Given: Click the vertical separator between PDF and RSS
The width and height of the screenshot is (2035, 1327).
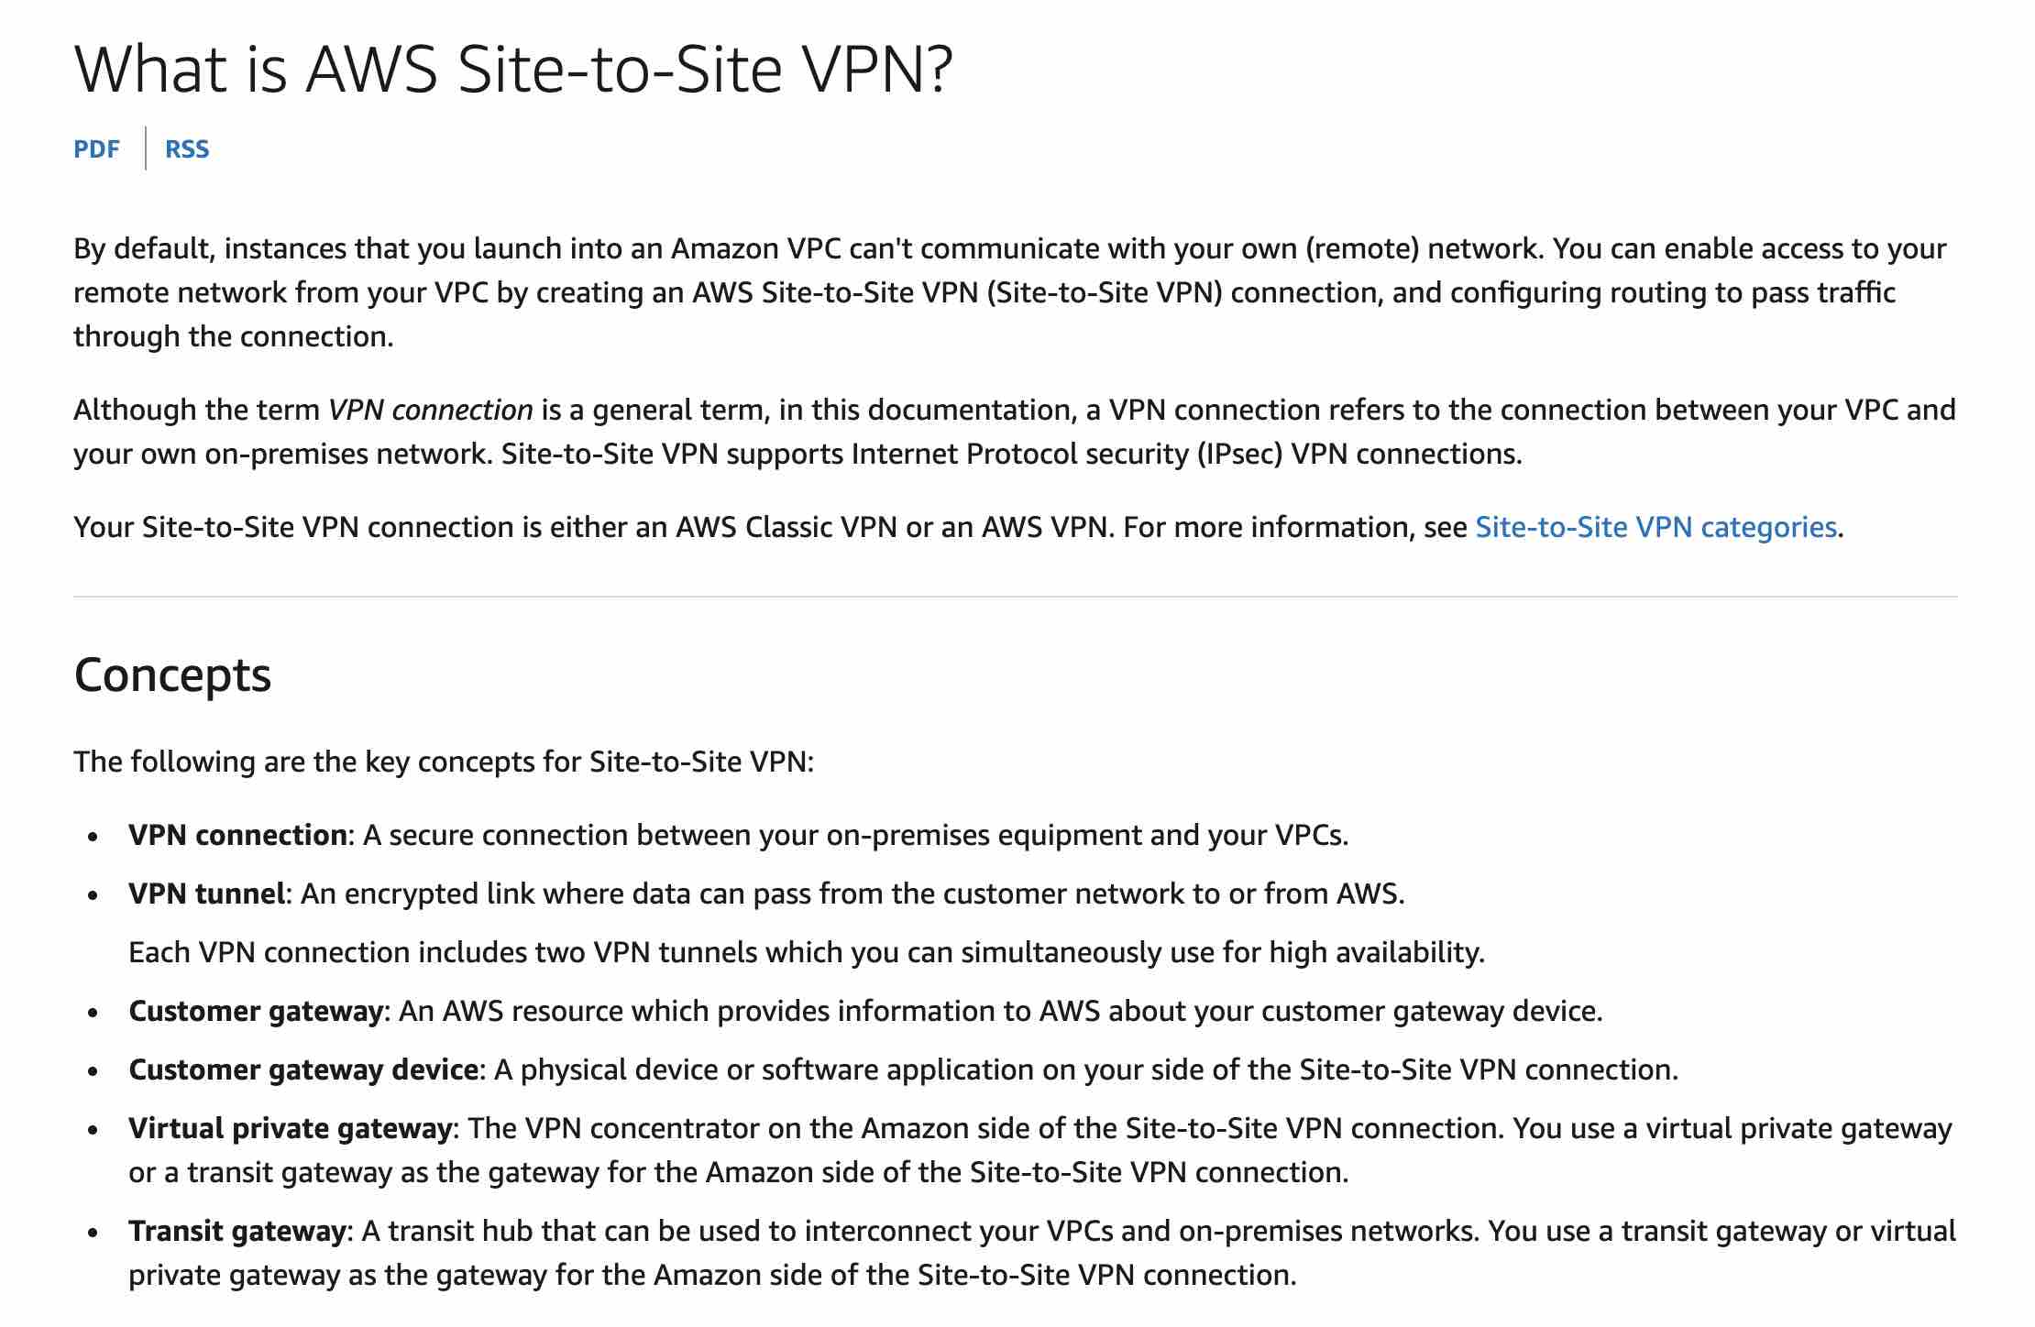Looking at the screenshot, I should [x=146, y=148].
